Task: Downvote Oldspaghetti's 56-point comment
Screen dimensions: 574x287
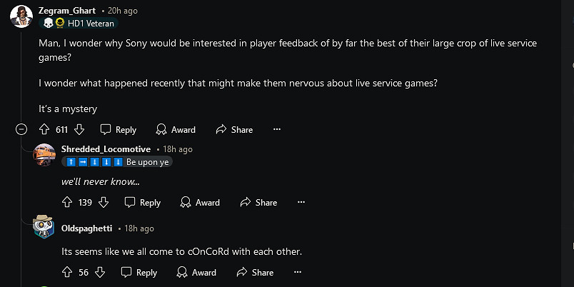Action: pyautogui.click(x=100, y=272)
